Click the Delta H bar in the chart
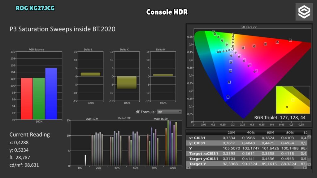Screen dimensions: 317x178 (x=163, y=75)
